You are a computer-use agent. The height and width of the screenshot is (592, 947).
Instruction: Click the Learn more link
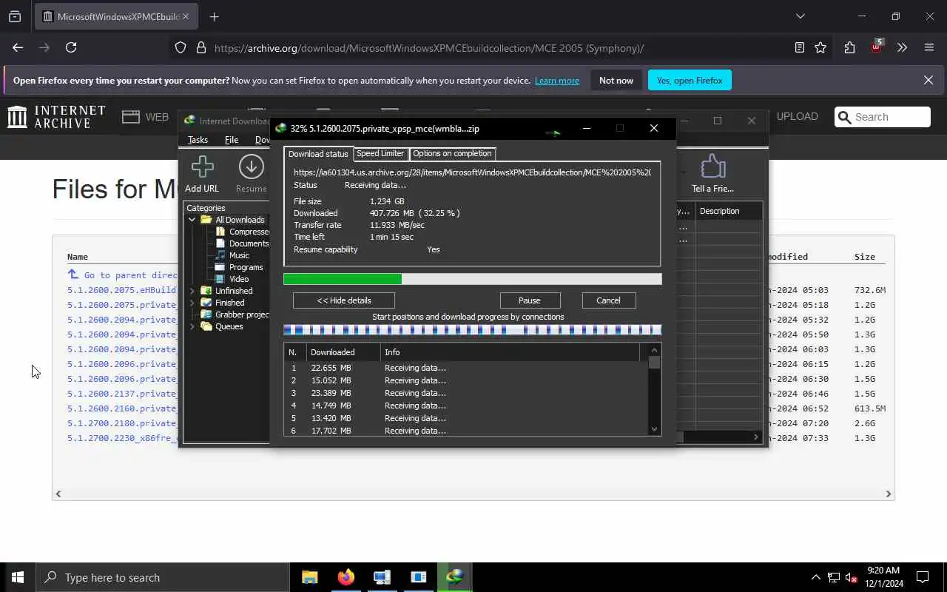pyautogui.click(x=557, y=81)
